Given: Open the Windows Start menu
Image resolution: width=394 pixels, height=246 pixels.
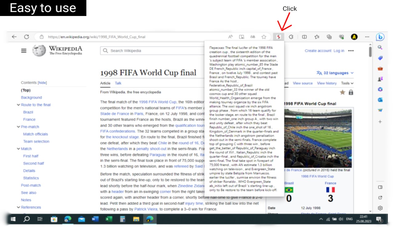Looking at the screenshot, I should [13, 219].
